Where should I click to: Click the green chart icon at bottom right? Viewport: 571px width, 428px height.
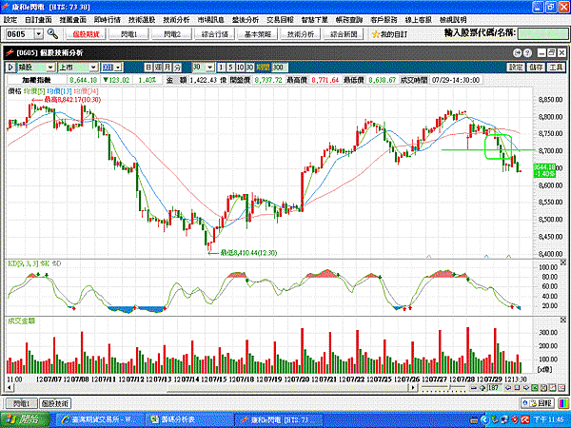[534, 388]
